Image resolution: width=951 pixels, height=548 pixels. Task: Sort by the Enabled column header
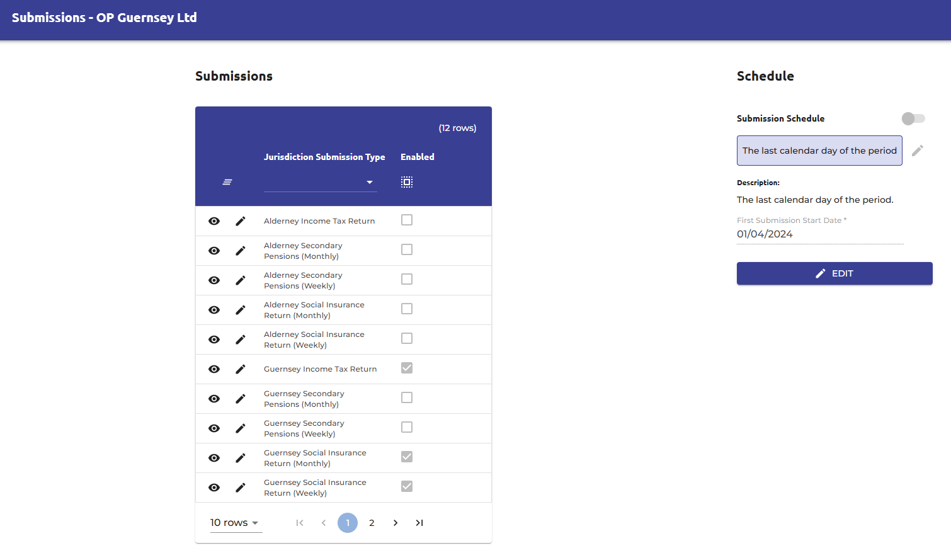click(418, 157)
